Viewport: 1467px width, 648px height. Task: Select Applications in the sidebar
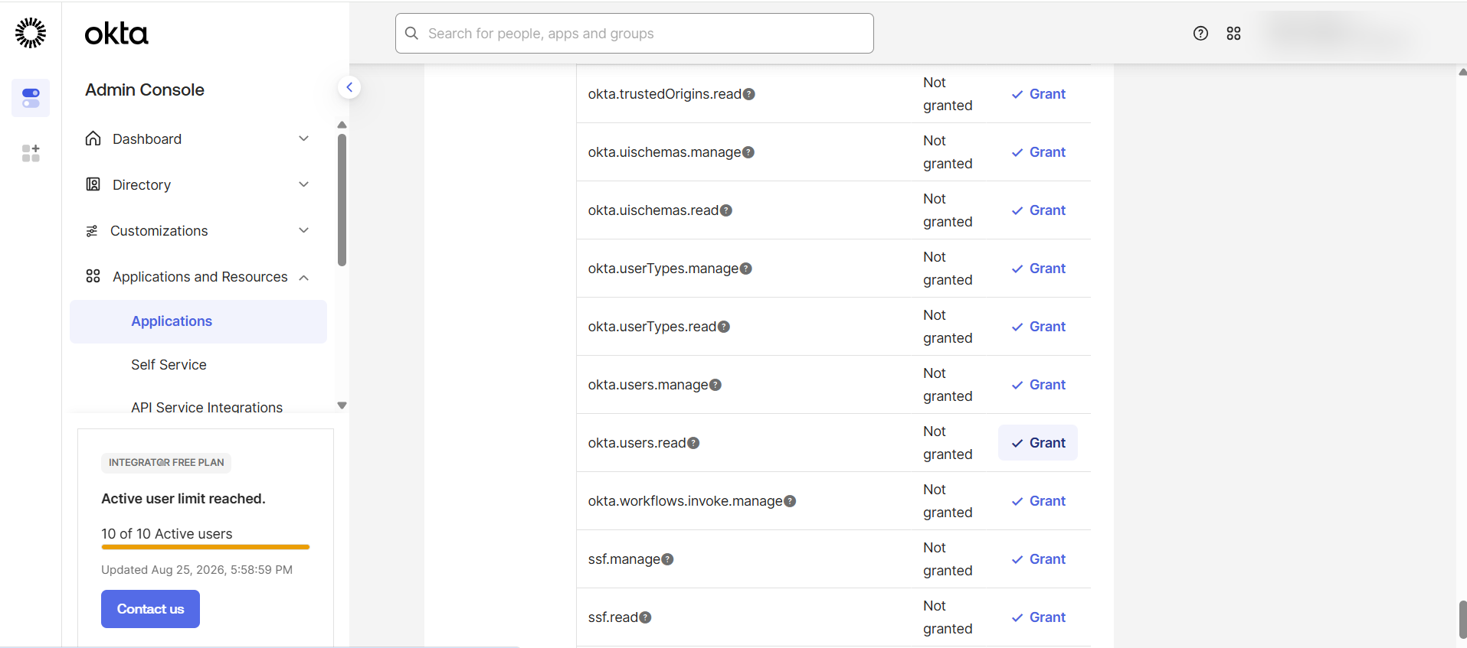click(x=198, y=321)
